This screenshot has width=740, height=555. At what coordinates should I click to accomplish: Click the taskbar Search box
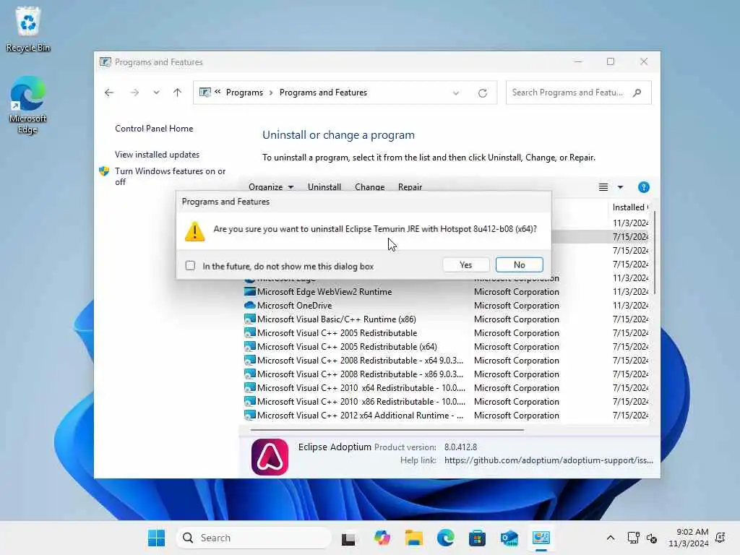(x=254, y=538)
